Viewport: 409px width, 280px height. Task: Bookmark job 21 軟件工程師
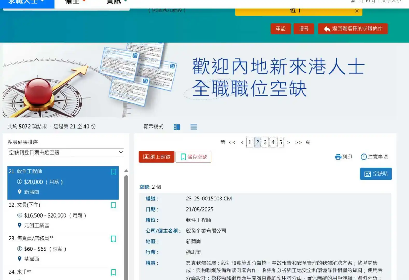click(x=113, y=172)
